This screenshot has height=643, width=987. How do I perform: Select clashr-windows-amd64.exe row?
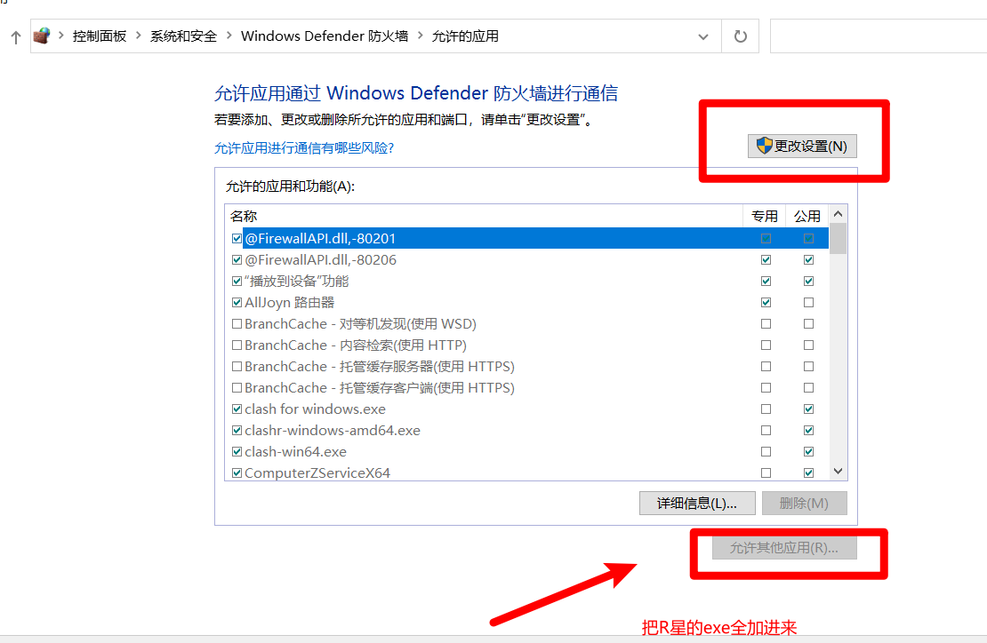pos(527,431)
